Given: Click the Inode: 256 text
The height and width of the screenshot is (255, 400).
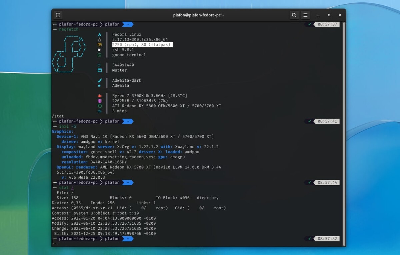Looking at the screenshot, I should pos(103,203).
